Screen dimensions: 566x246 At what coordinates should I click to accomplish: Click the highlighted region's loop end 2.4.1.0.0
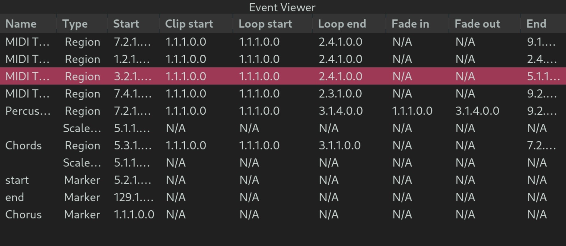pos(340,76)
